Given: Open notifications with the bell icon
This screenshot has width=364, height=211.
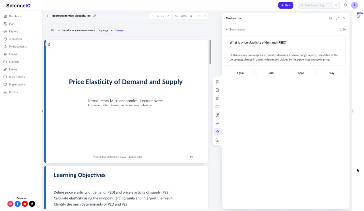Looking at the screenshot, I should pos(345,5).
